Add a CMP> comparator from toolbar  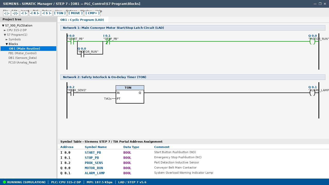[92, 13]
